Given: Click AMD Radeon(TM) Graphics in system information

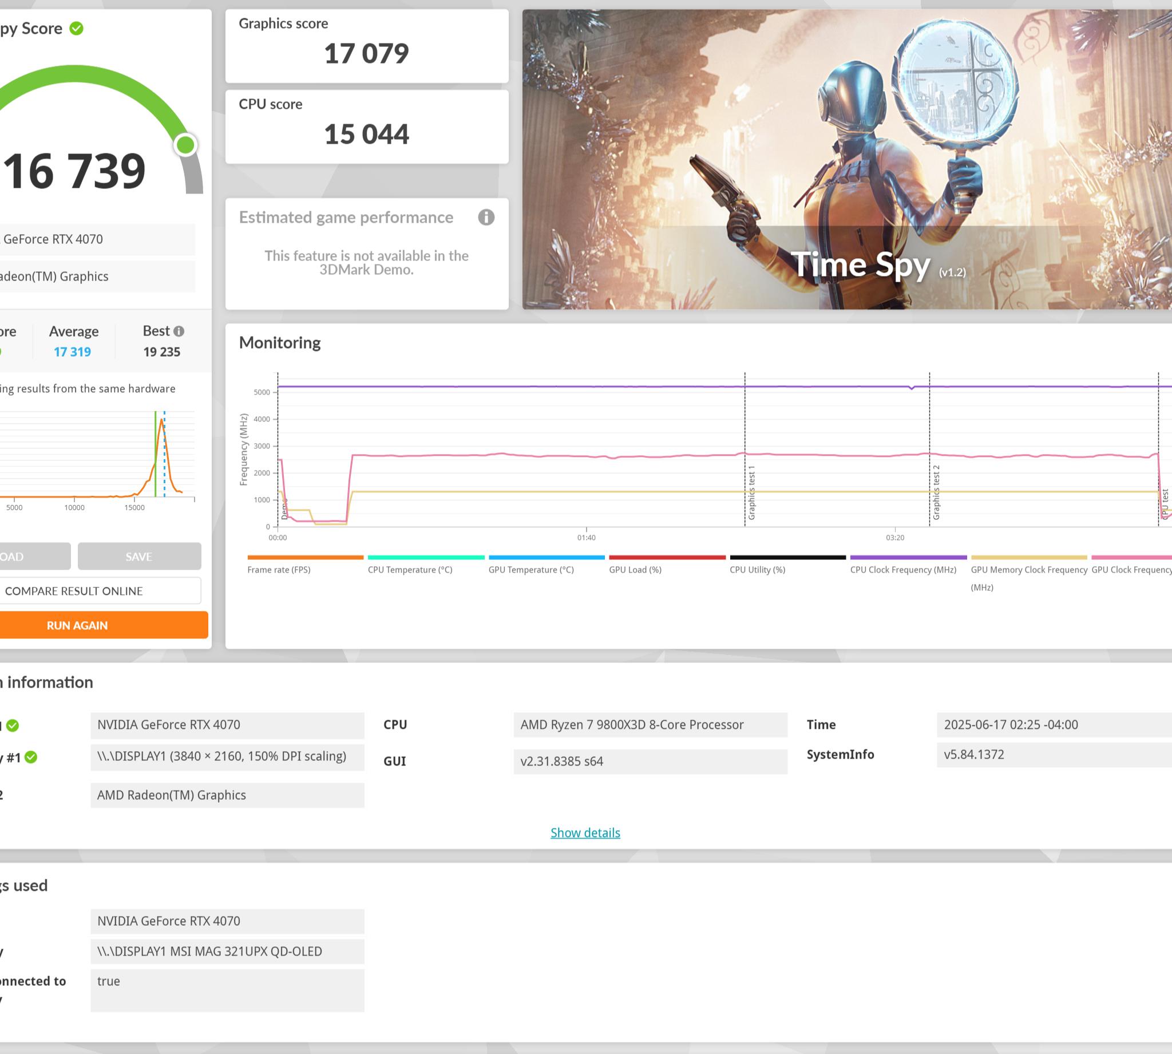Looking at the screenshot, I should 227,795.
